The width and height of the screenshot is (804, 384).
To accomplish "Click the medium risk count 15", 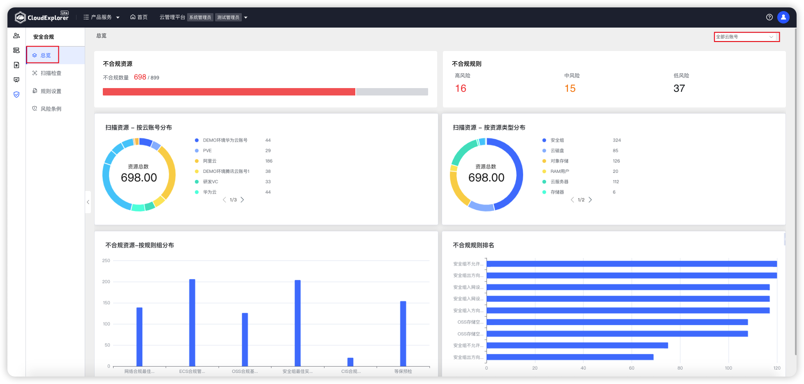I will click(570, 88).
